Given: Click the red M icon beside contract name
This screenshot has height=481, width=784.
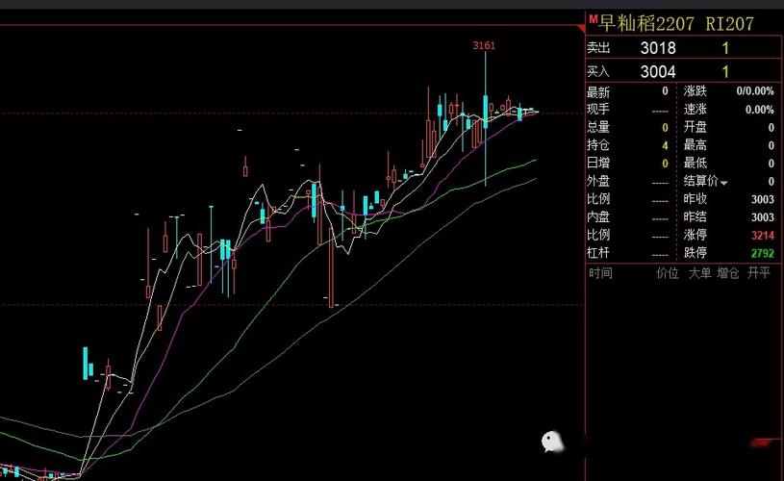Looking at the screenshot, I should [593, 20].
